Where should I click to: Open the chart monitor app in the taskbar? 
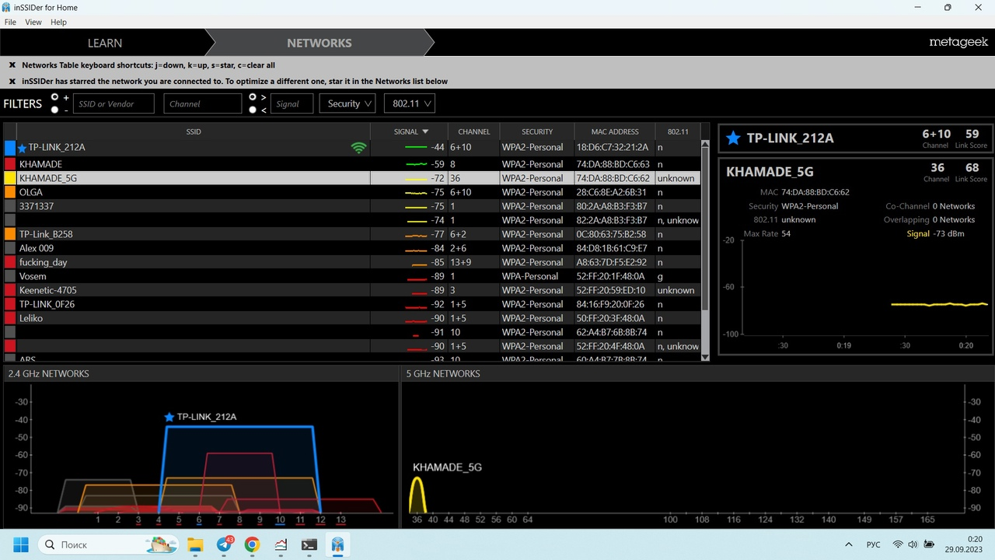[x=281, y=544]
